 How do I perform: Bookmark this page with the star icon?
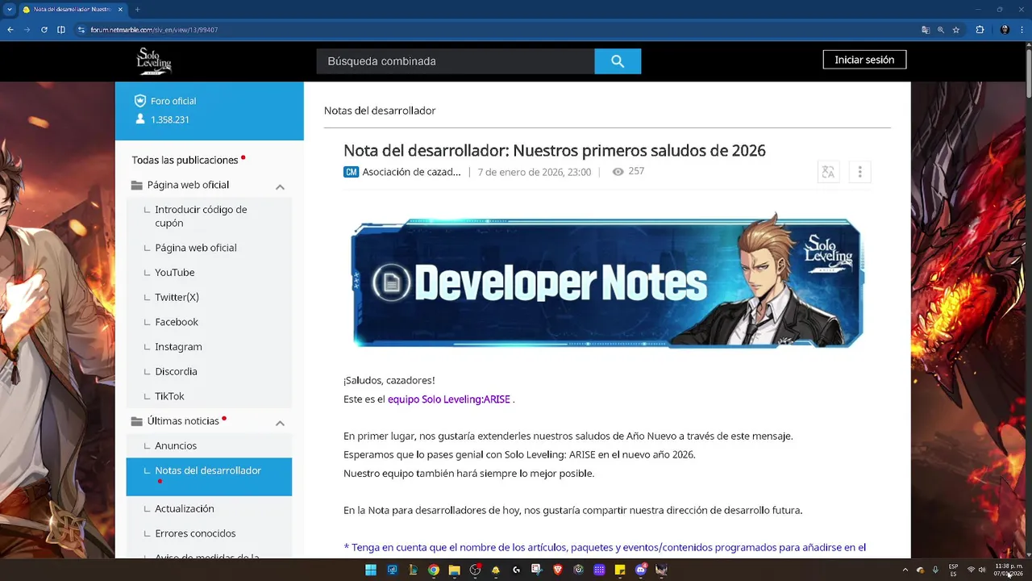956,30
